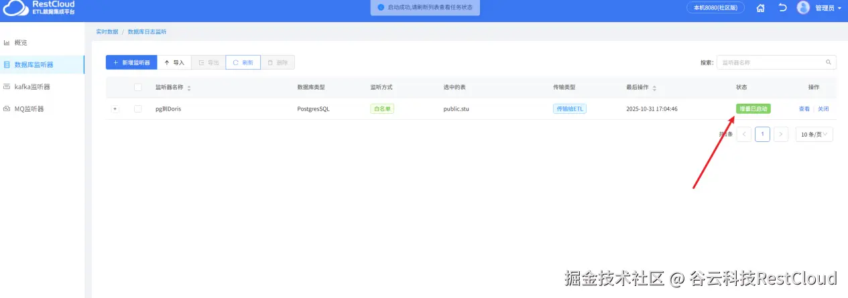This screenshot has height=298, width=848.
Task: Go to previous page arrow
Action: tap(743, 135)
